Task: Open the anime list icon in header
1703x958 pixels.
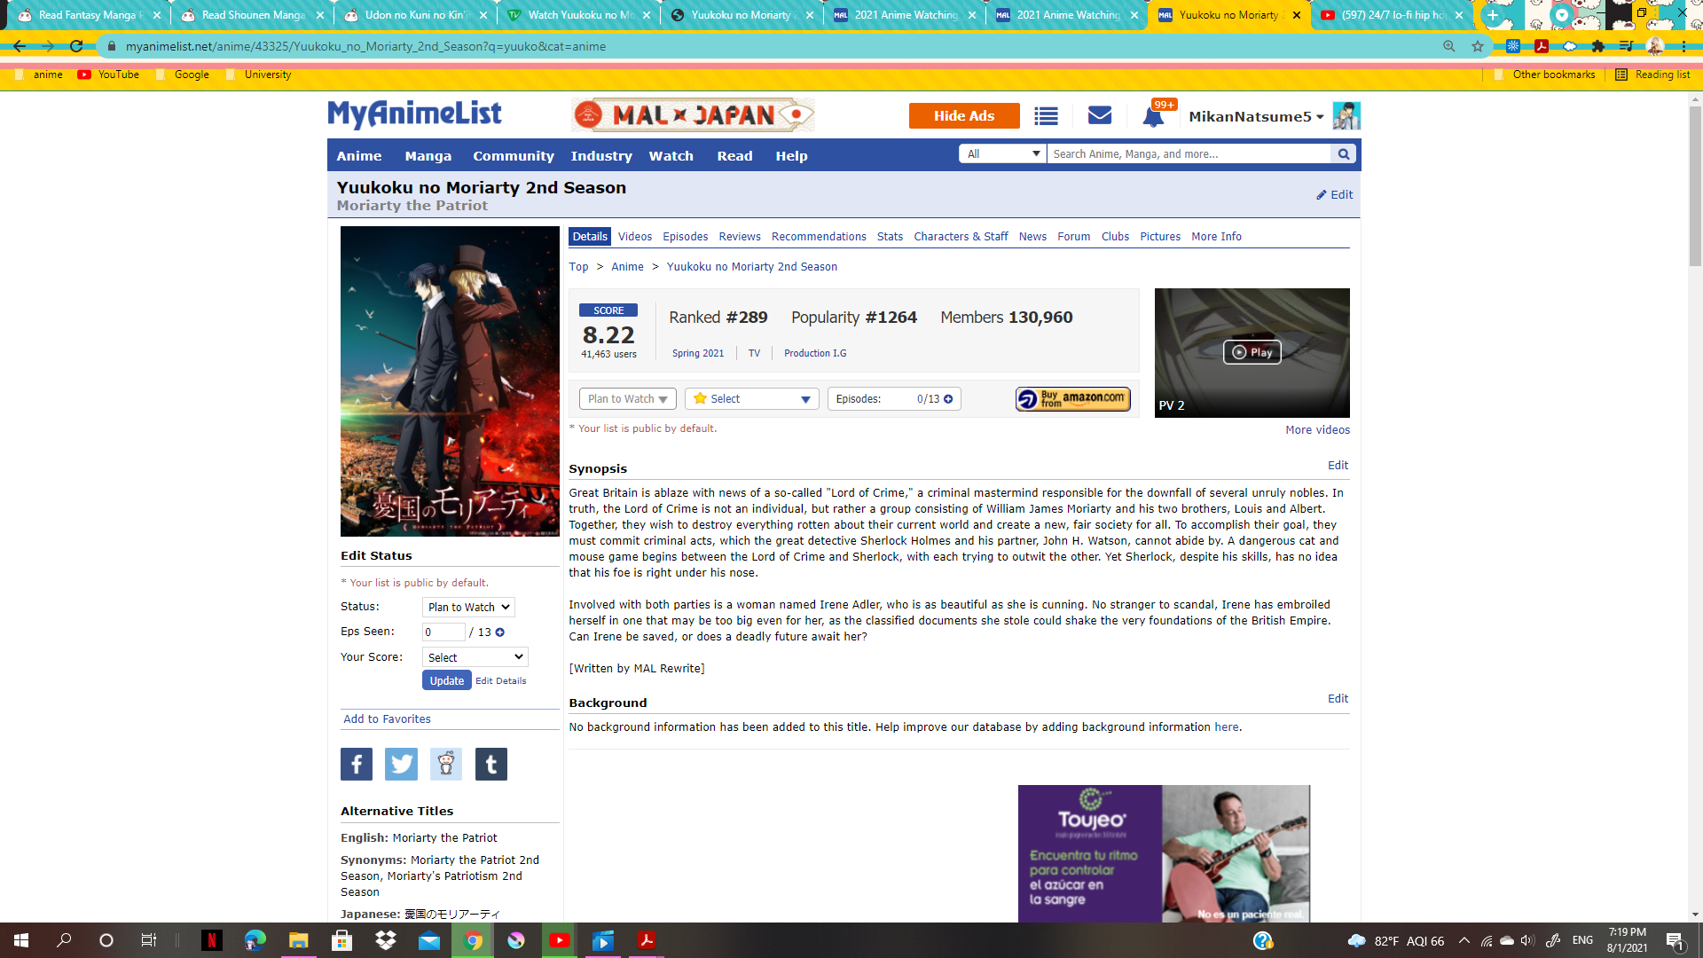Action: pyautogui.click(x=1046, y=116)
